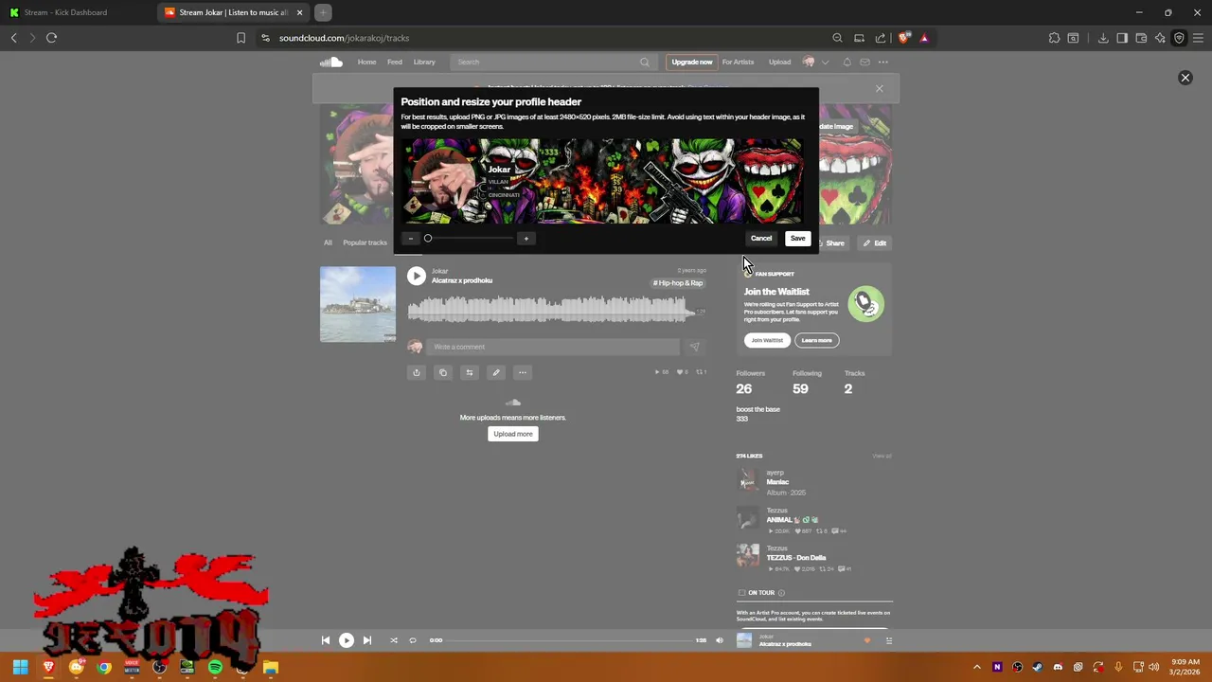
Task: Expand the system tray hidden icons
Action: coord(976,667)
